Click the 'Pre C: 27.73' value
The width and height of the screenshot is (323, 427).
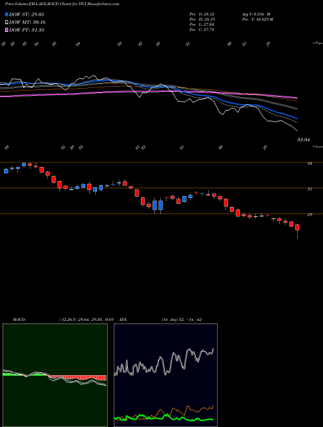(202, 30)
